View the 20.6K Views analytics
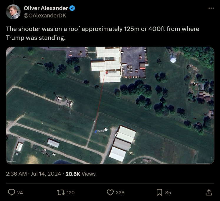The height and width of the screenshot is (201, 220). click(x=80, y=174)
